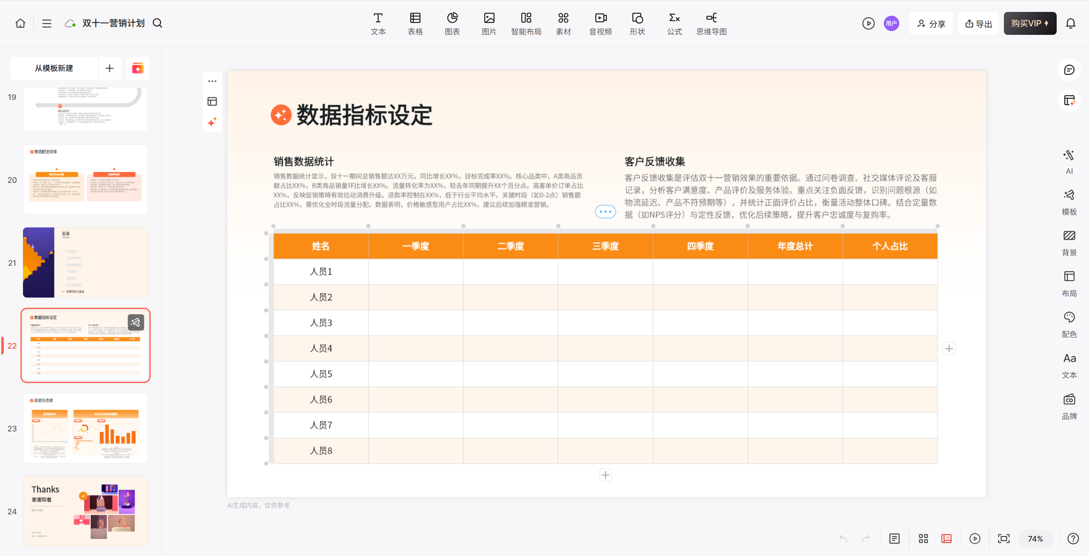Viewport: 1089px width, 556px height.
Task: Select slide 23 总结与改进 thumbnail
Action: point(86,428)
